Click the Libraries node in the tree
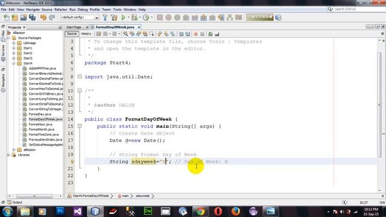This screenshot has height=217, width=386. click(24, 155)
